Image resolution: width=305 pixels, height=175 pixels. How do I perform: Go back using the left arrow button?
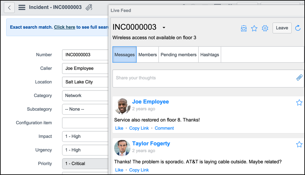[x=9, y=8]
